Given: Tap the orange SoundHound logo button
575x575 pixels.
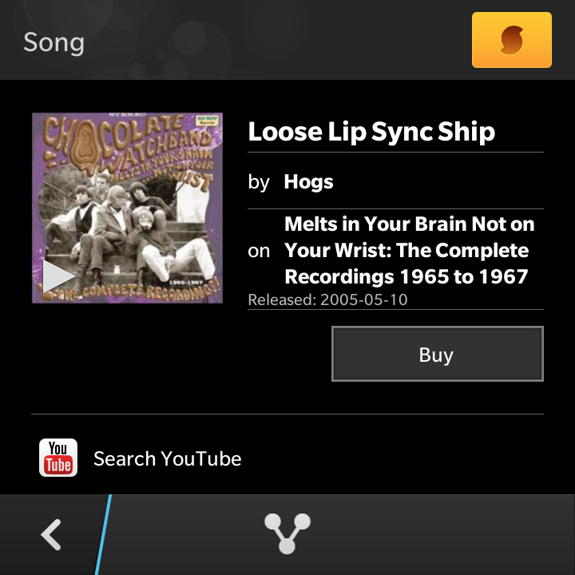Looking at the screenshot, I should [x=512, y=40].
